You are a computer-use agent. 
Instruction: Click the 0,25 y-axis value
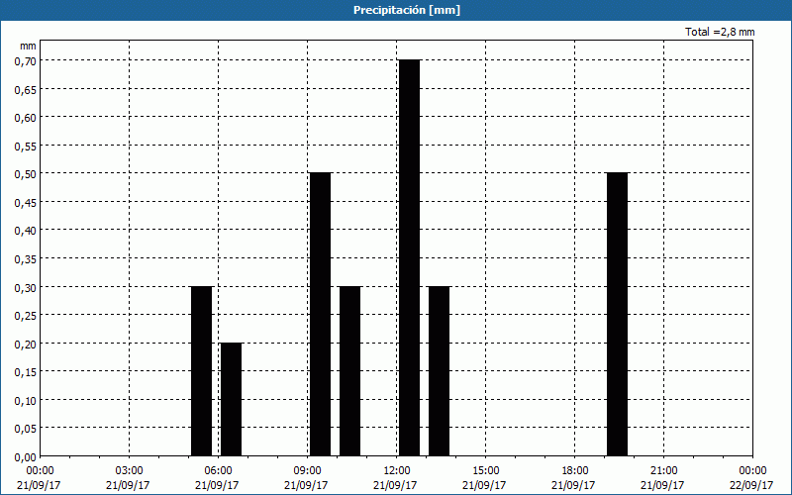[x=26, y=316]
